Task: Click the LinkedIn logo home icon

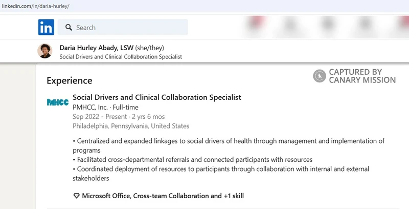Action: click(x=46, y=27)
